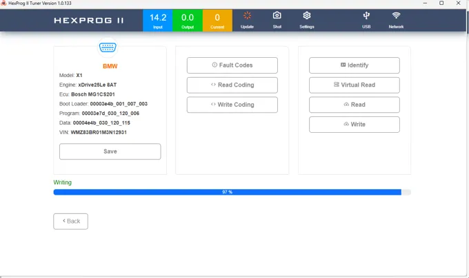Click the Model X1 line
The width and height of the screenshot is (469, 278).
tap(70, 75)
